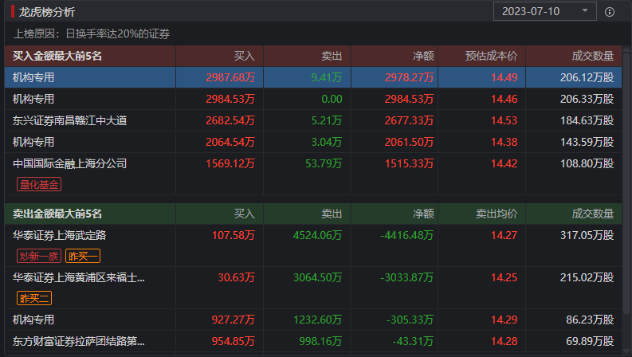Click the buy amount 2682.54万

(x=230, y=120)
